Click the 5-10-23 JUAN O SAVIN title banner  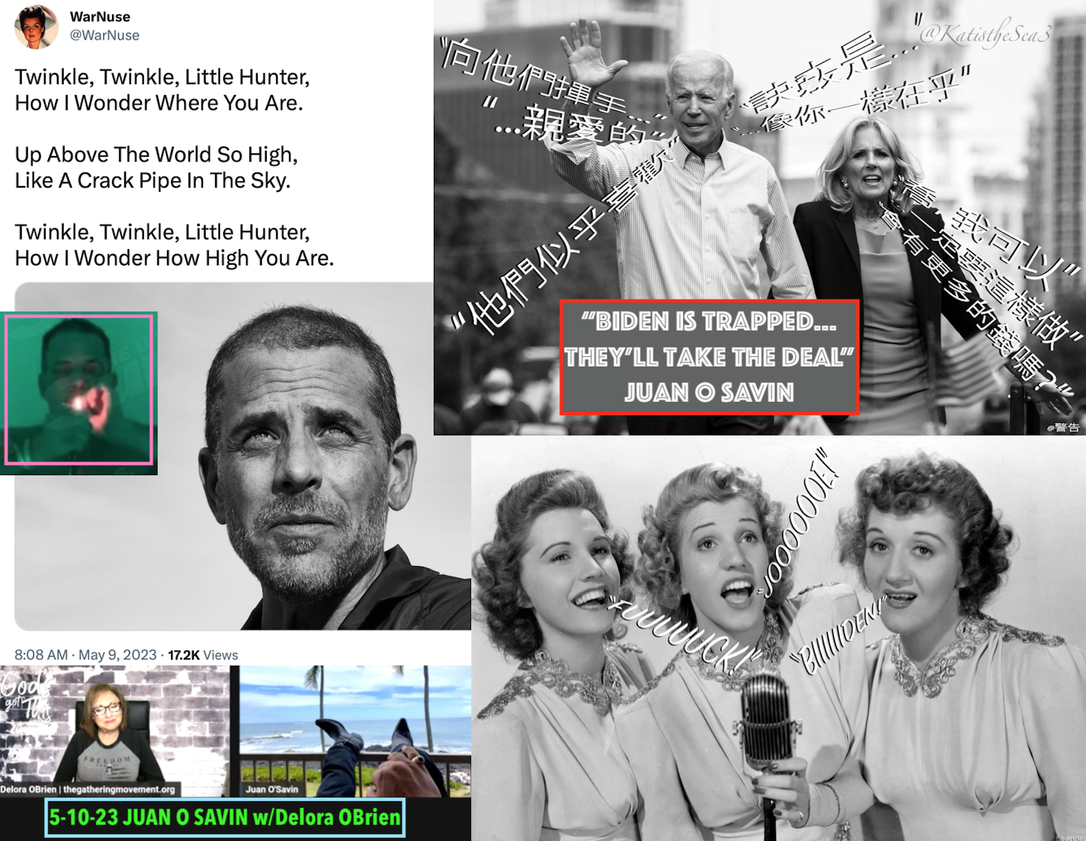225,817
